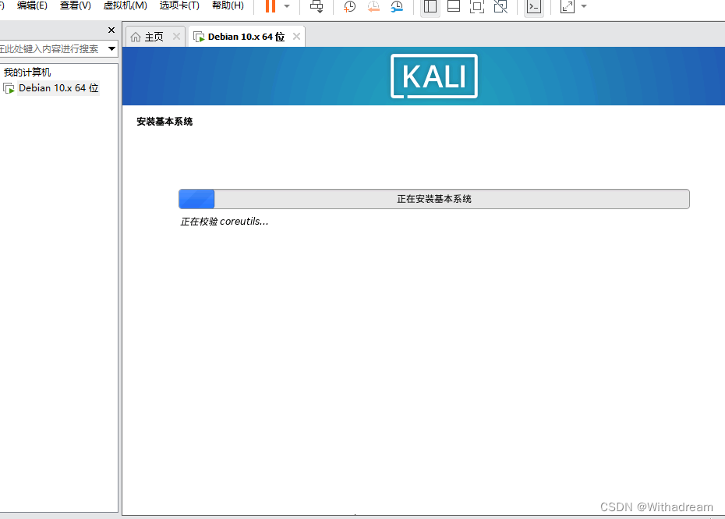725x519 pixels.
Task: Open the library search filter dropdown
Action: [x=111, y=48]
